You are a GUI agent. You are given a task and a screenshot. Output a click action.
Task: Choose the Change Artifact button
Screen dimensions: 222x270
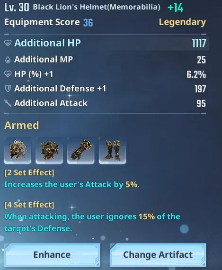pos(158,255)
